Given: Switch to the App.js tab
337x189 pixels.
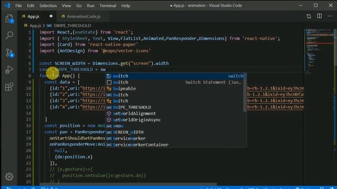Looking at the screenshot, I should [37, 16].
